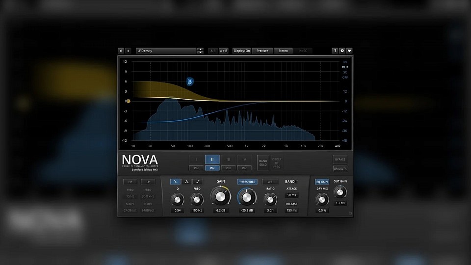
Task: Select band I tab
Action: pos(196,159)
